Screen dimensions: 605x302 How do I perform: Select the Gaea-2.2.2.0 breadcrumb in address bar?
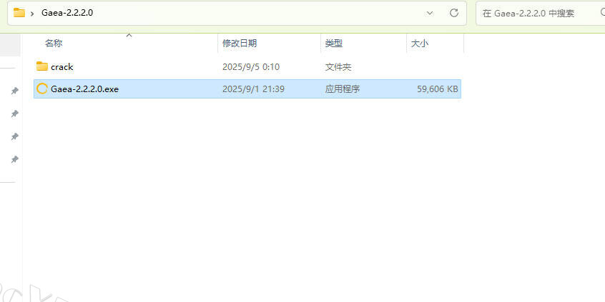(67, 13)
